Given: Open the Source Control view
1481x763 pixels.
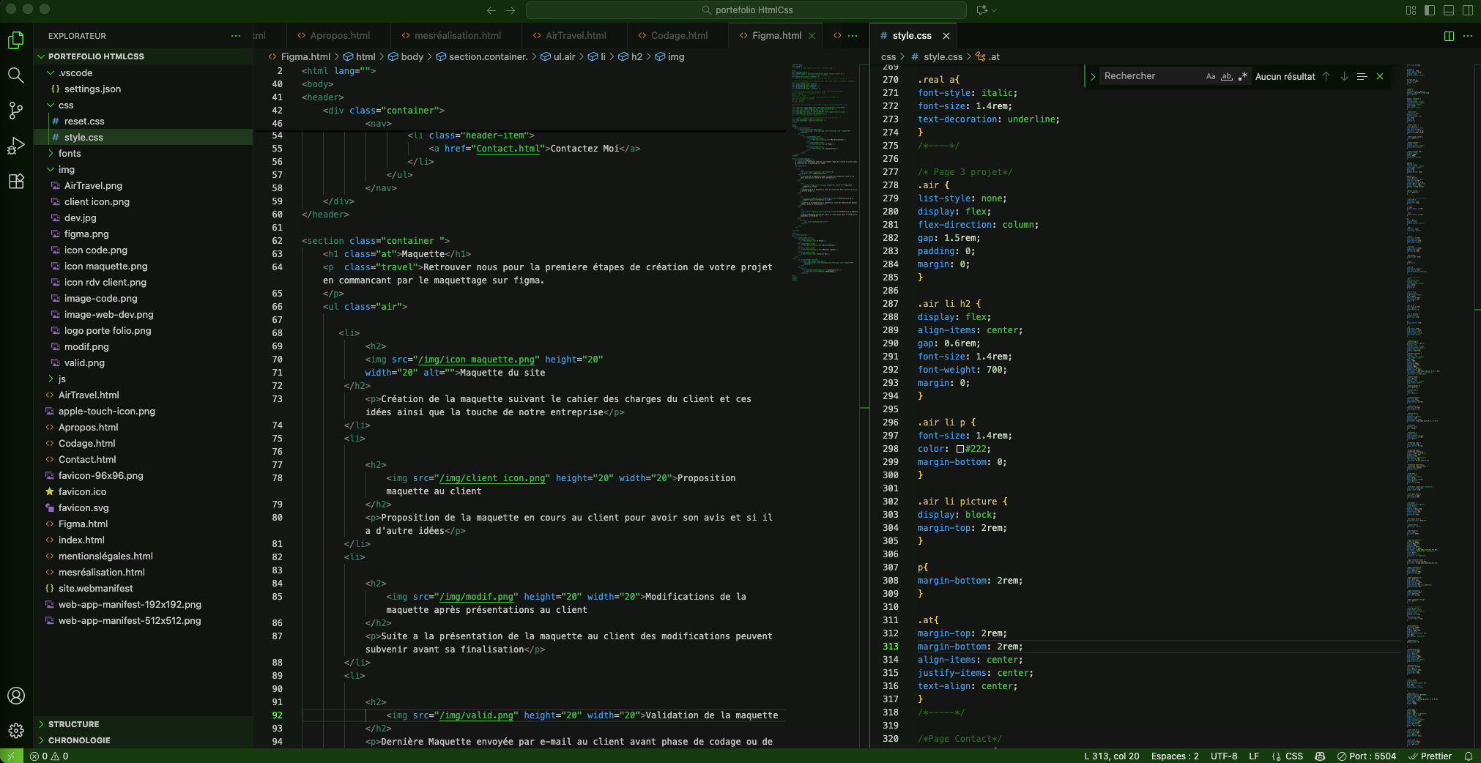Looking at the screenshot, I should point(15,111).
